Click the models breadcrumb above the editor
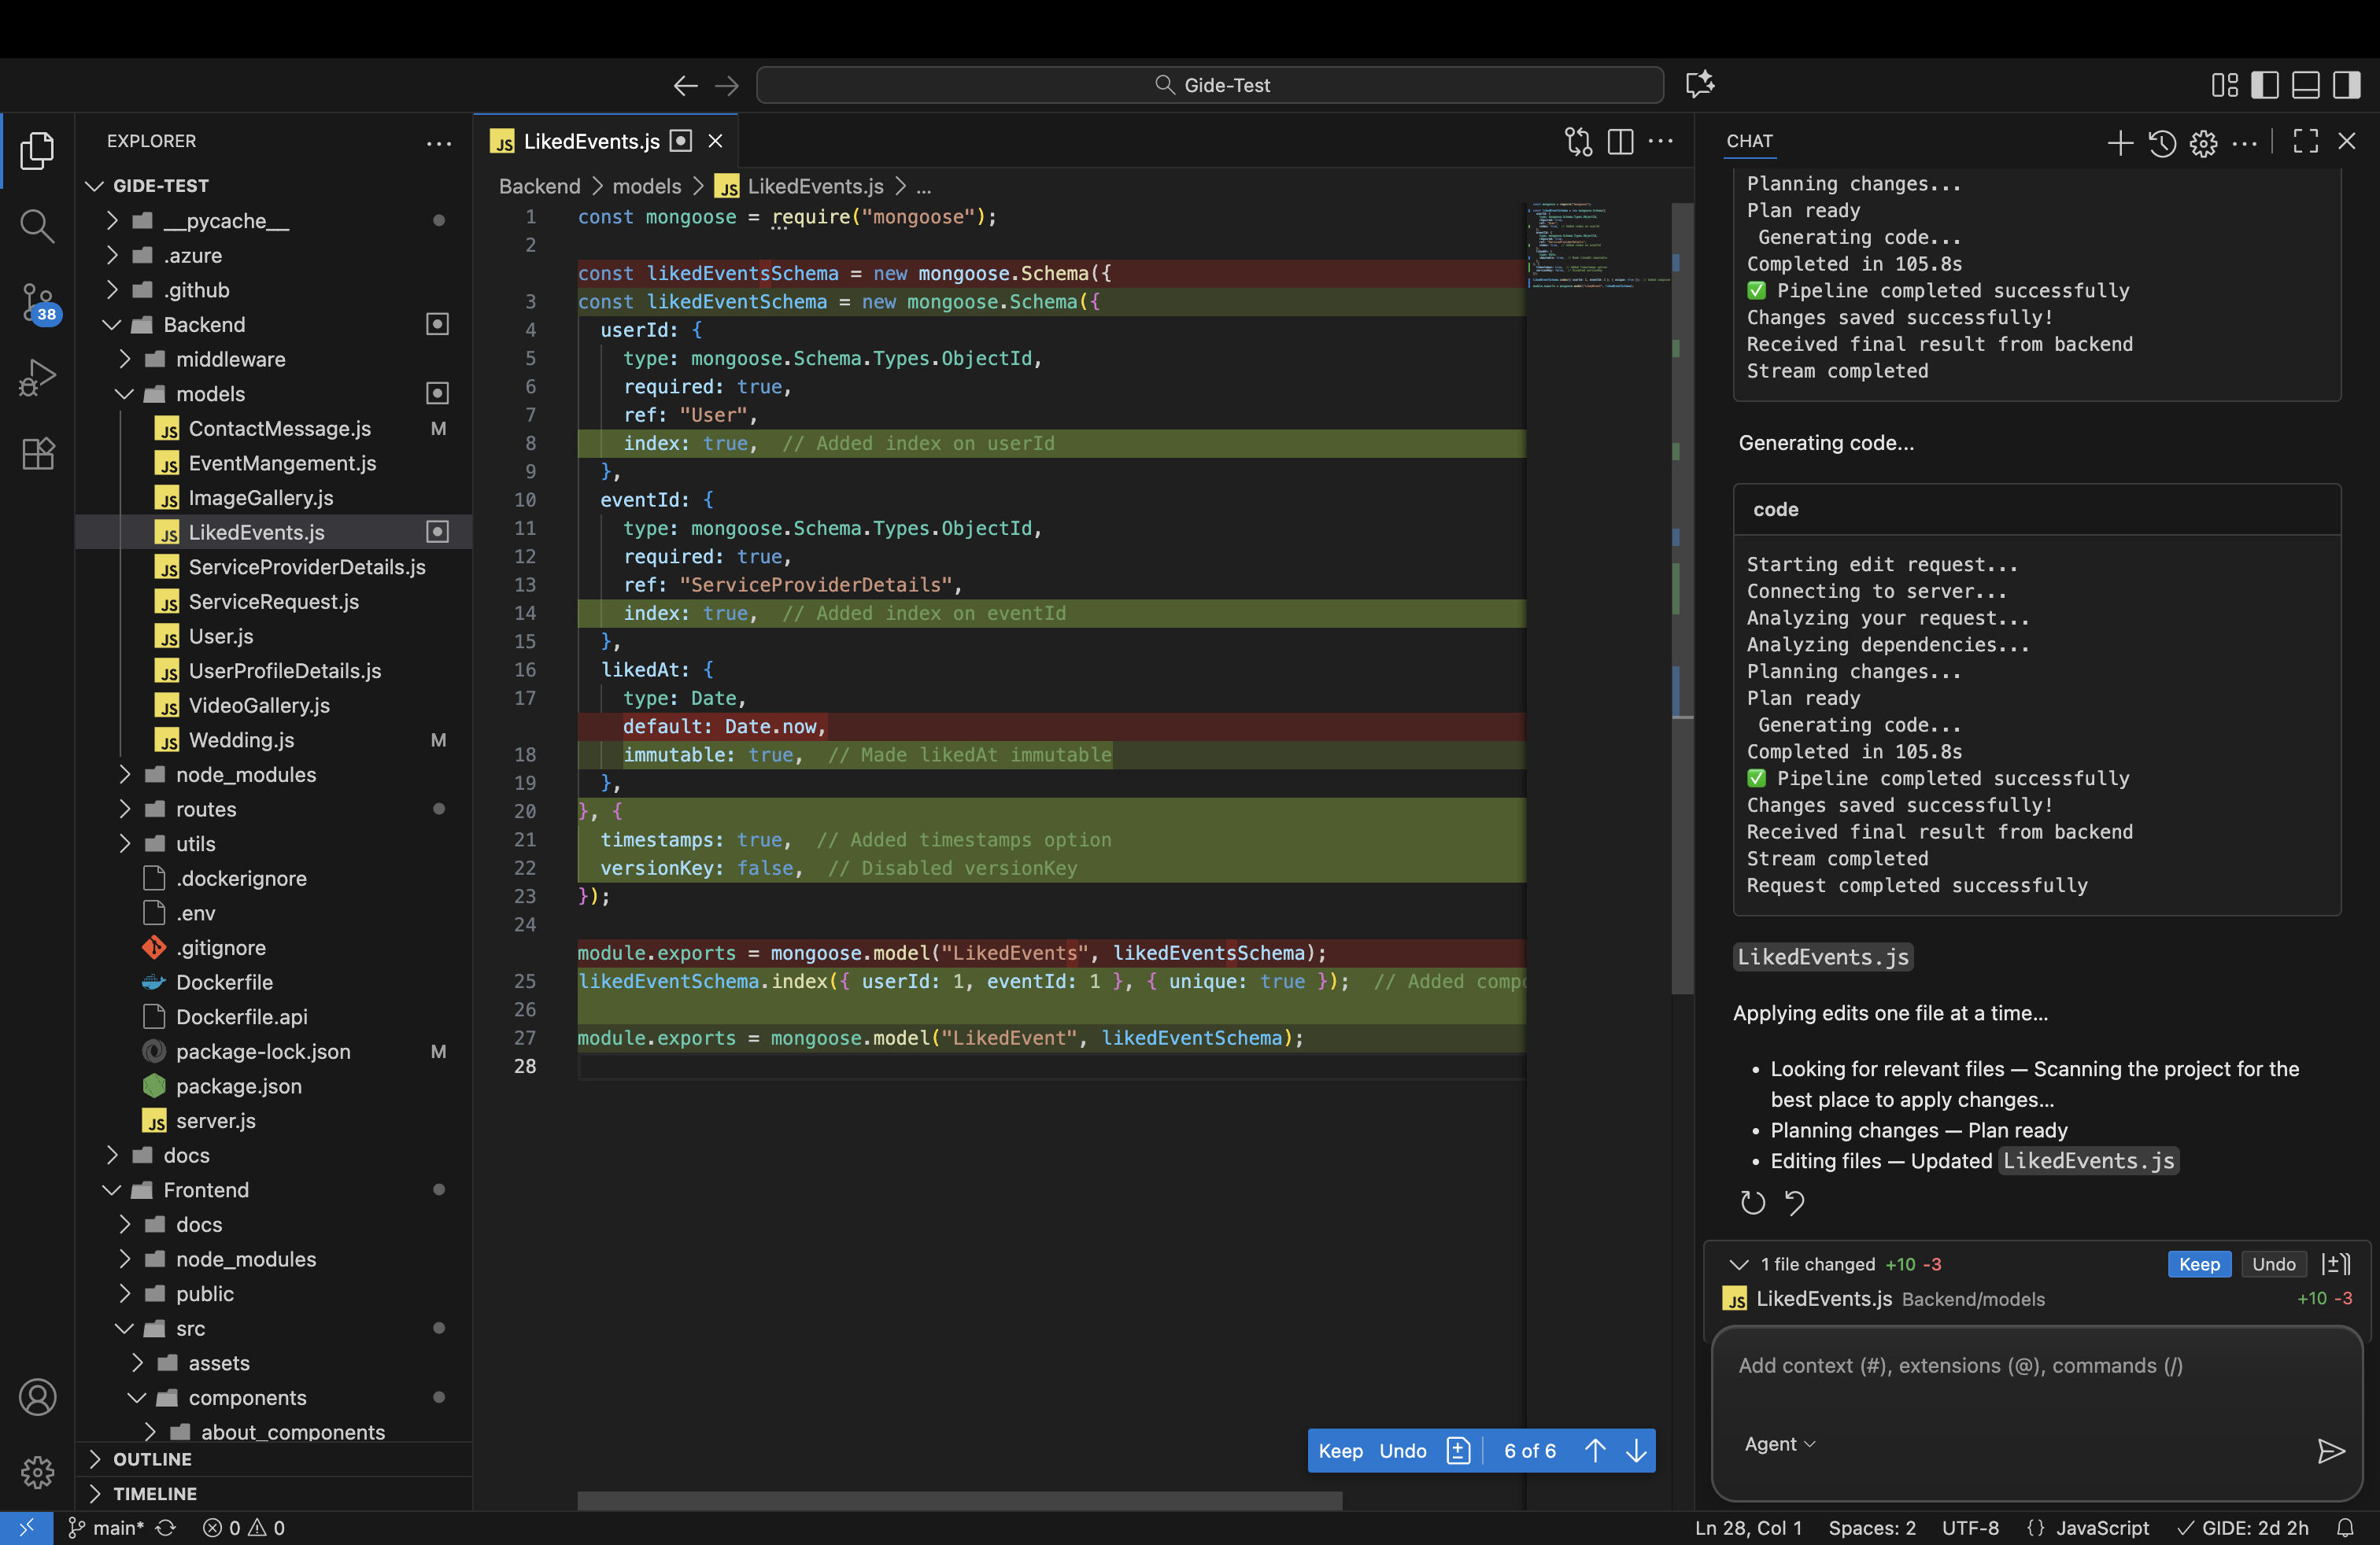The height and width of the screenshot is (1545, 2380). point(647,187)
